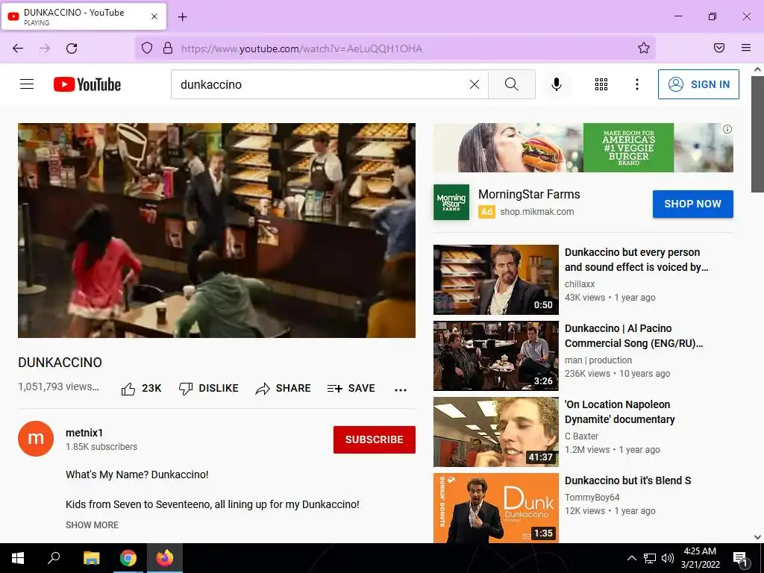Click the scrollbar down arrow
The image size is (764, 573).
757,537
